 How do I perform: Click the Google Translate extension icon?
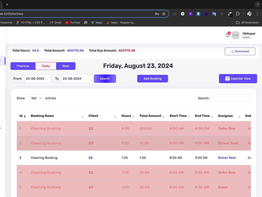click(x=214, y=14)
